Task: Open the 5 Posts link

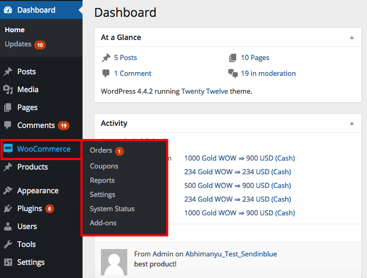Action: point(125,57)
